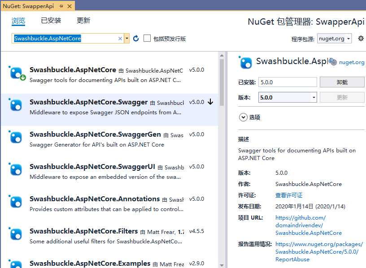Click the disabled 更新 button in details

point(342,98)
